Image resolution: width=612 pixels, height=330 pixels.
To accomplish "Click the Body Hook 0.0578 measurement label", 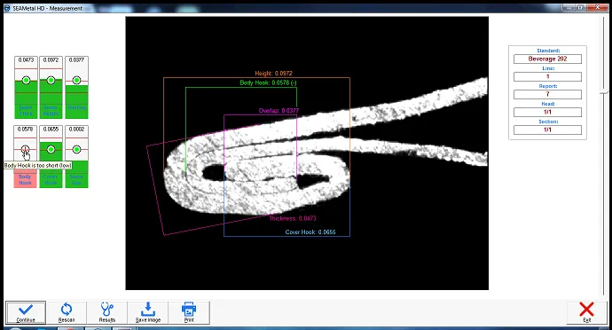I will (x=268, y=82).
